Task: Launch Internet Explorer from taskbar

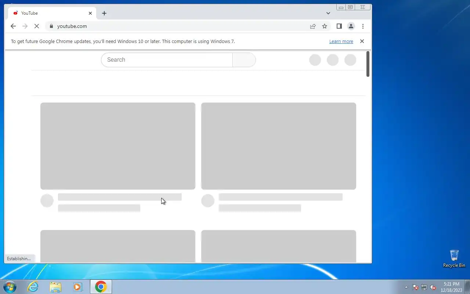Action: click(x=33, y=287)
